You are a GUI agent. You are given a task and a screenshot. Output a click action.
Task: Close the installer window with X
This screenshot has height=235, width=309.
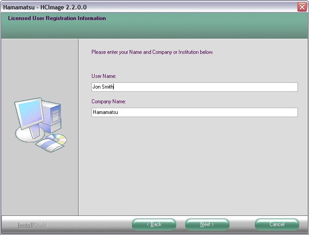pyautogui.click(x=302, y=7)
